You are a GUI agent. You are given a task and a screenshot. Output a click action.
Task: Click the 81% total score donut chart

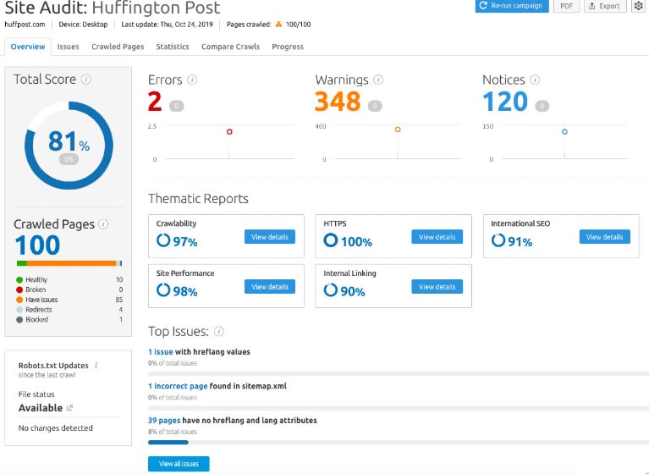pyautogui.click(x=69, y=146)
